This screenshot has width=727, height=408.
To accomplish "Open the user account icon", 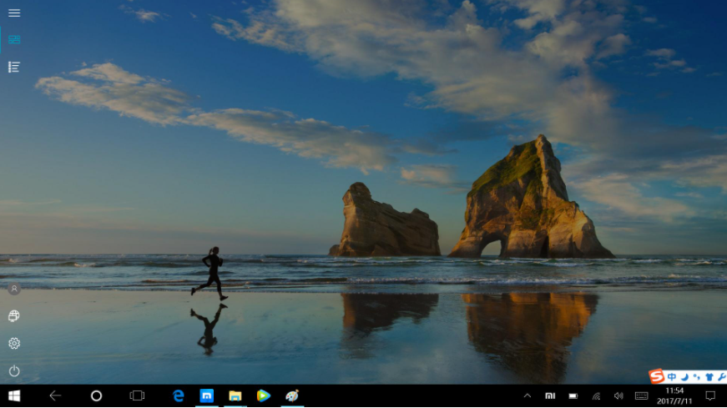I will point(14,289).
